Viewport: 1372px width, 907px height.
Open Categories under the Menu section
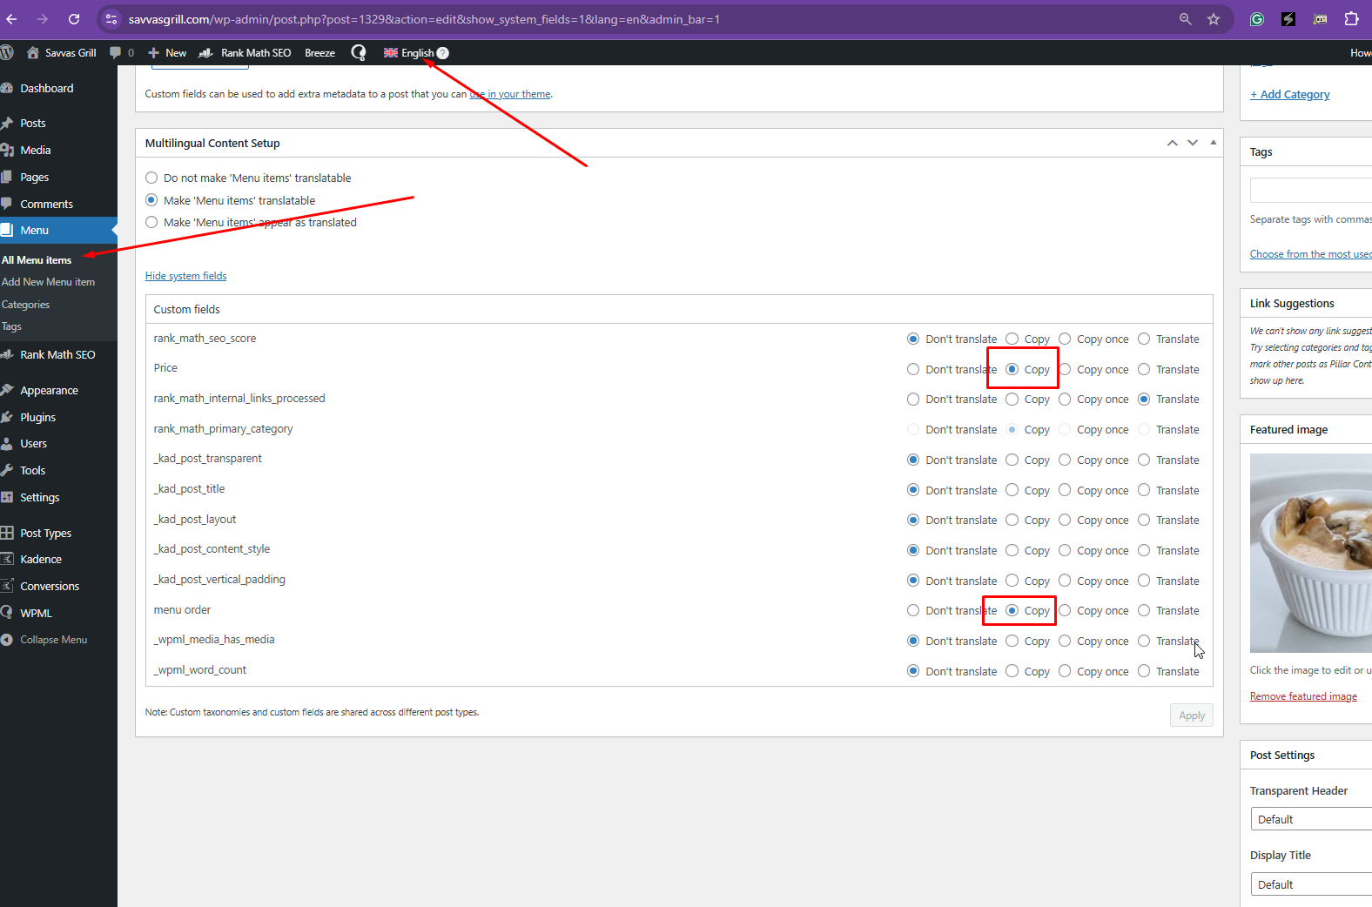tap(26, 305)
